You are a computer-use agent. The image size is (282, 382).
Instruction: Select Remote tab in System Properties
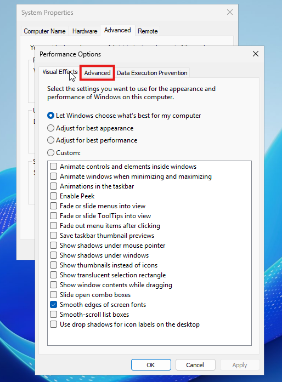[148, 31]
